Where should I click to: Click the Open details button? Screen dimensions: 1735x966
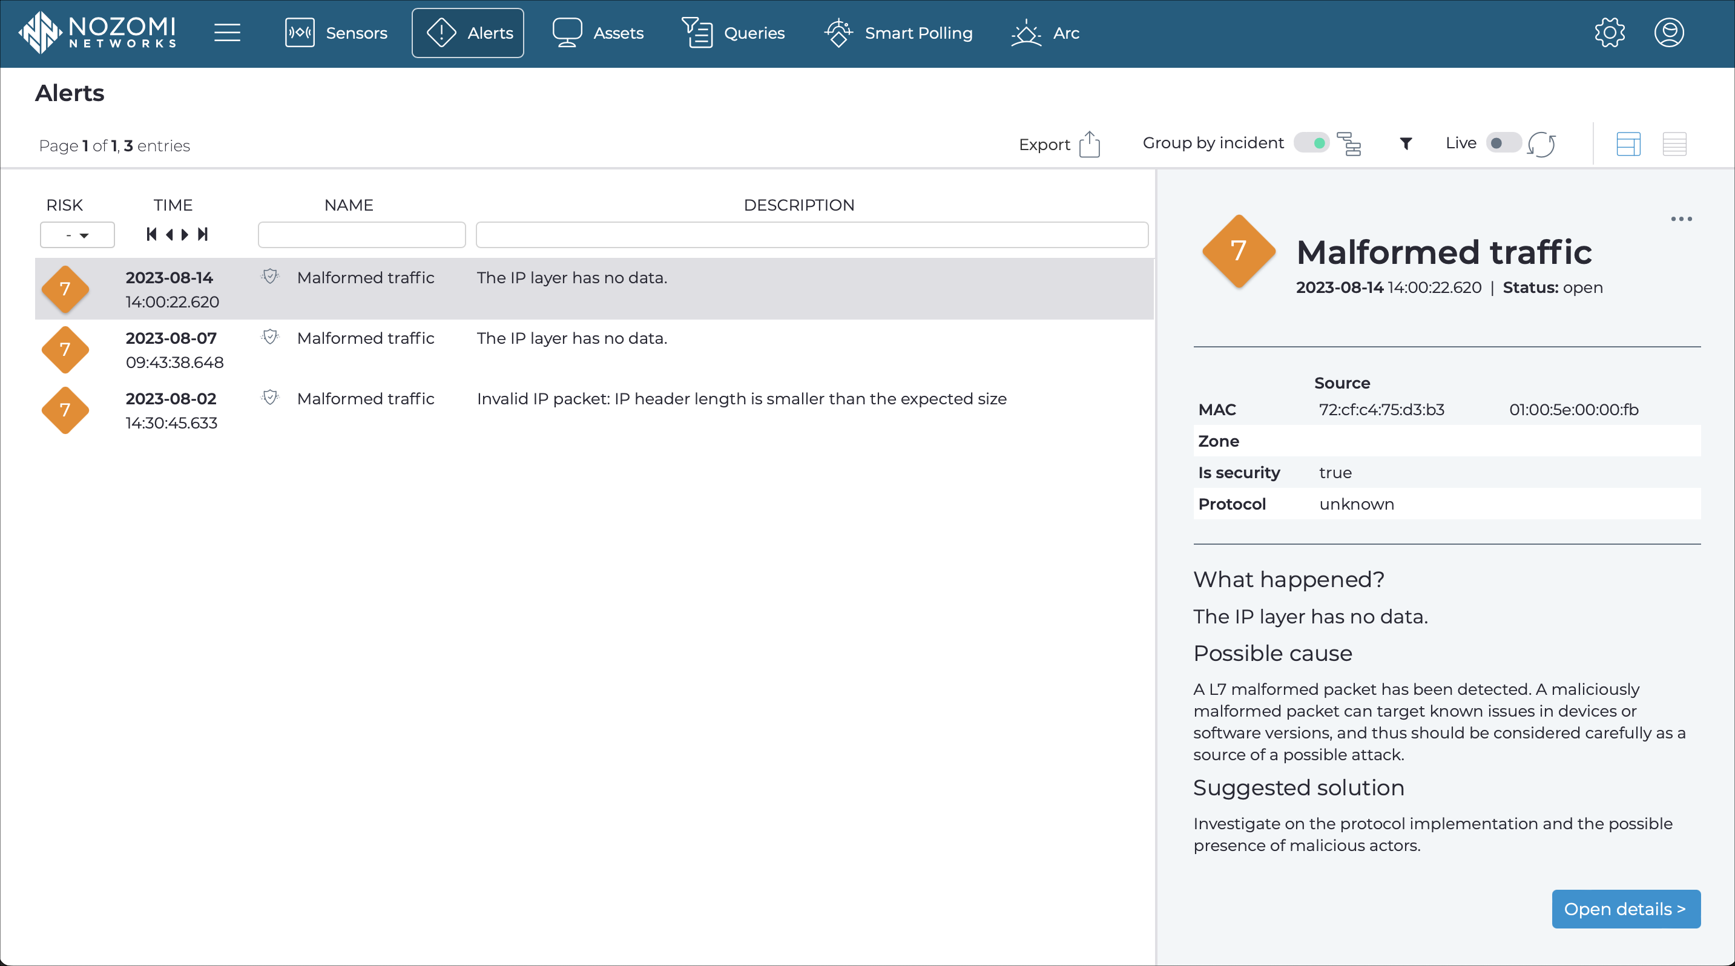(1626, 910)
